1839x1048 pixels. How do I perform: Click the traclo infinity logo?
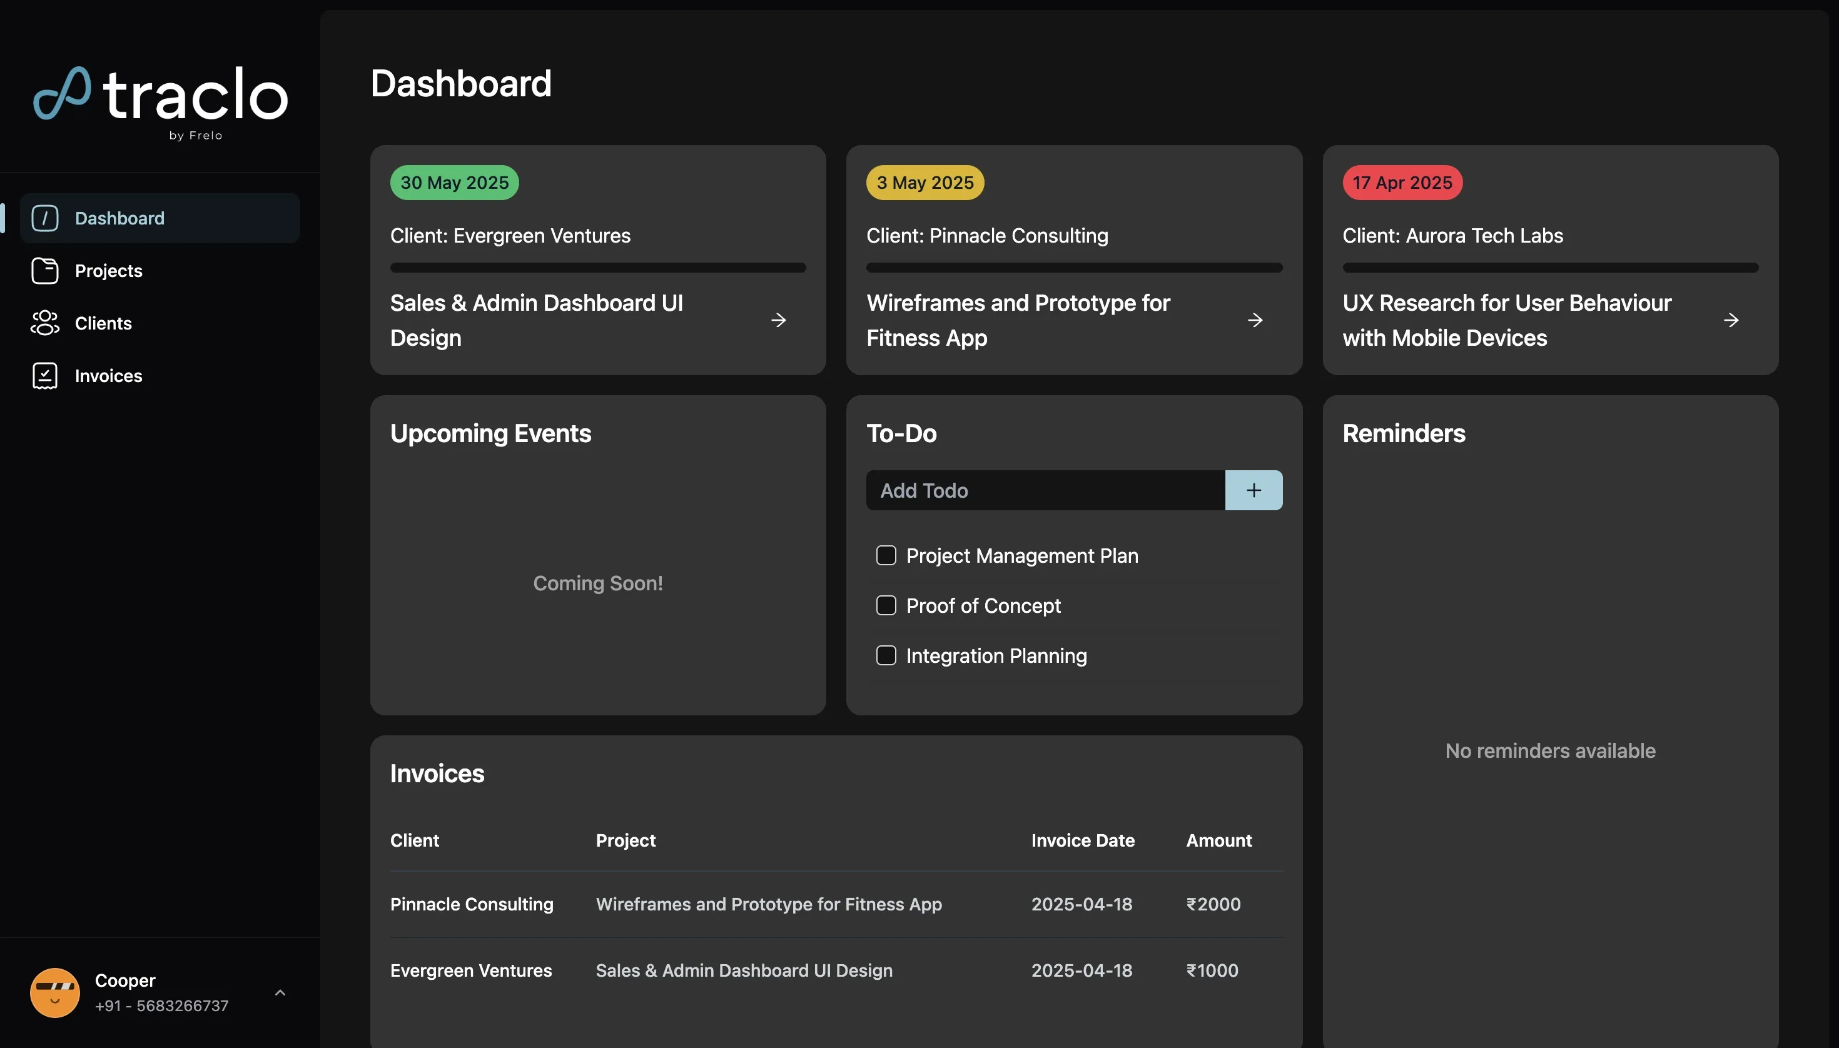(x=63, y=94)
